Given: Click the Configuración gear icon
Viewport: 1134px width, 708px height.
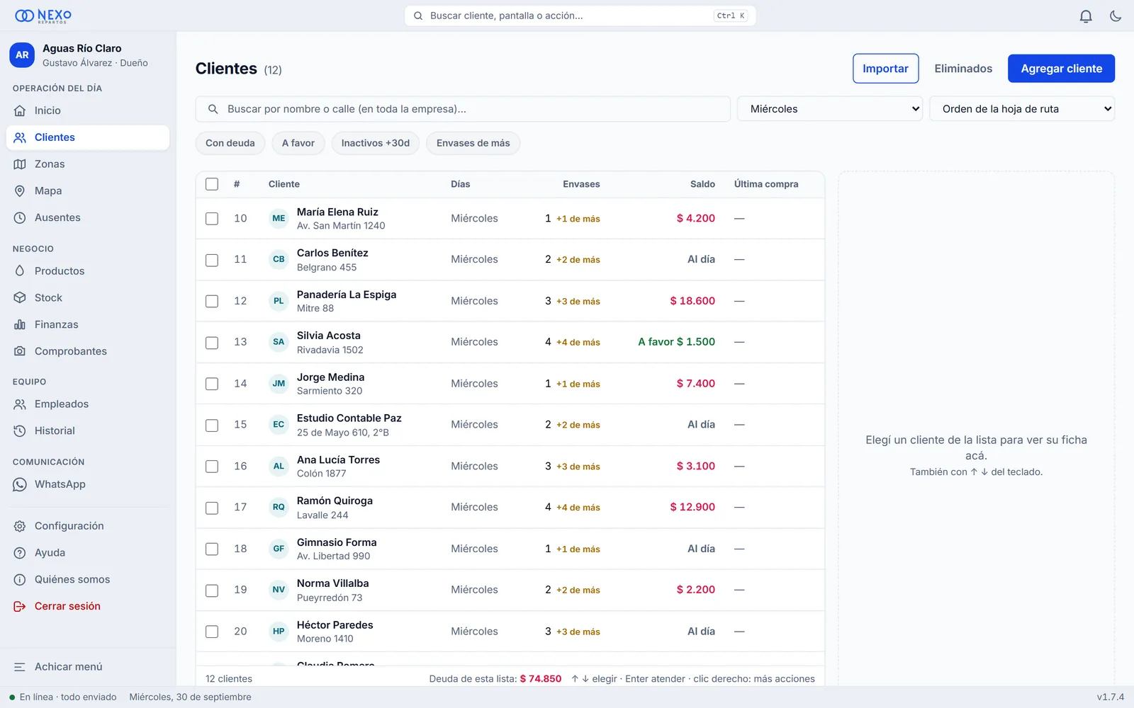Looking at the screenshot, I should [20, 526].
